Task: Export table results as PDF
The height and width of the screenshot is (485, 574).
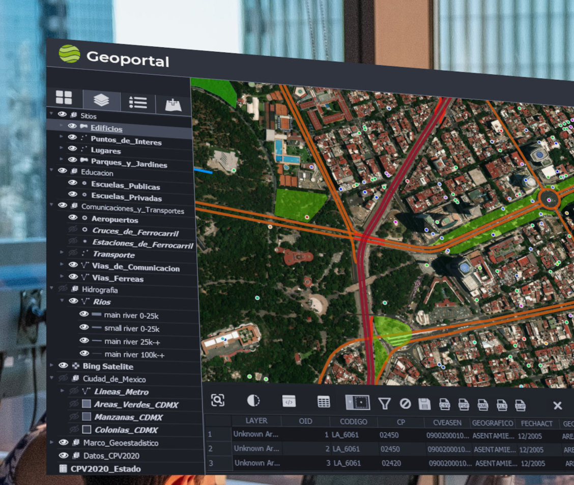Action: pyautogui.click(x=464, y=405)
